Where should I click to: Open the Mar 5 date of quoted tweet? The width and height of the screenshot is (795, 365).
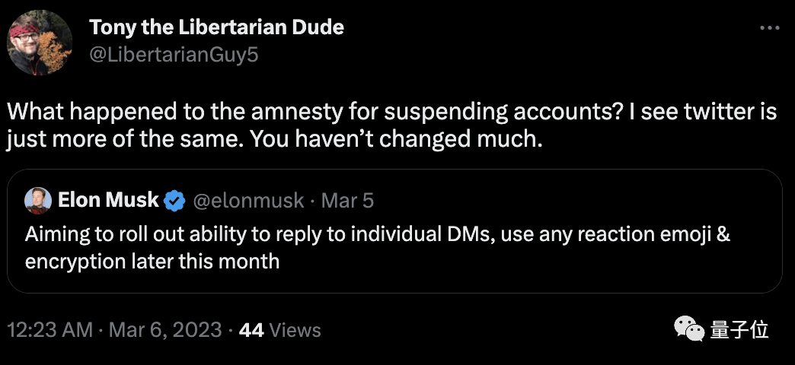tap(347, 201)
